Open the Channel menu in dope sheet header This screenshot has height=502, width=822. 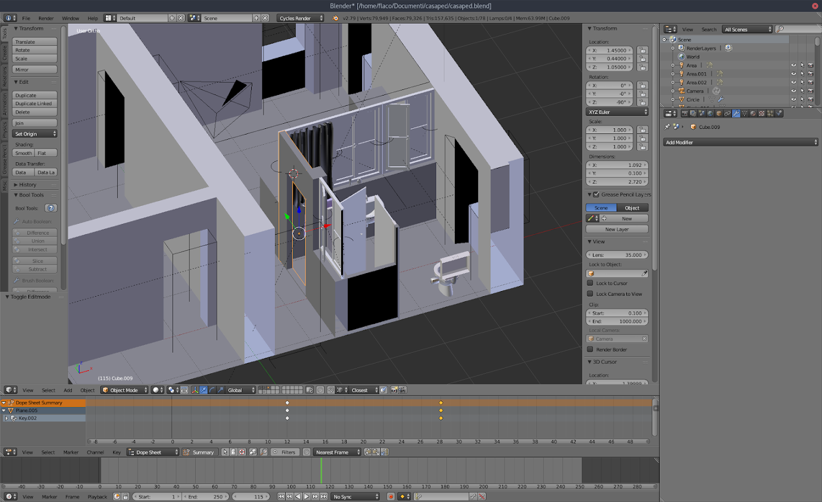point(95,452)
